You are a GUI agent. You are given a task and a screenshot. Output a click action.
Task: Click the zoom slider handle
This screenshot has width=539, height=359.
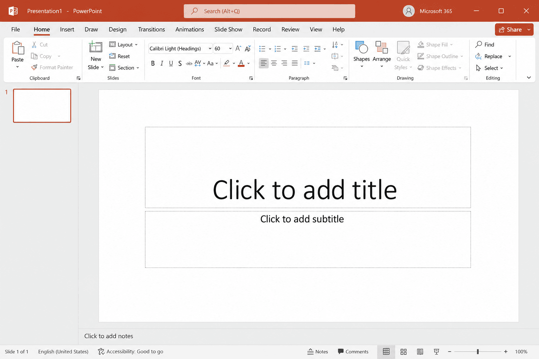(x=478, y=352)
